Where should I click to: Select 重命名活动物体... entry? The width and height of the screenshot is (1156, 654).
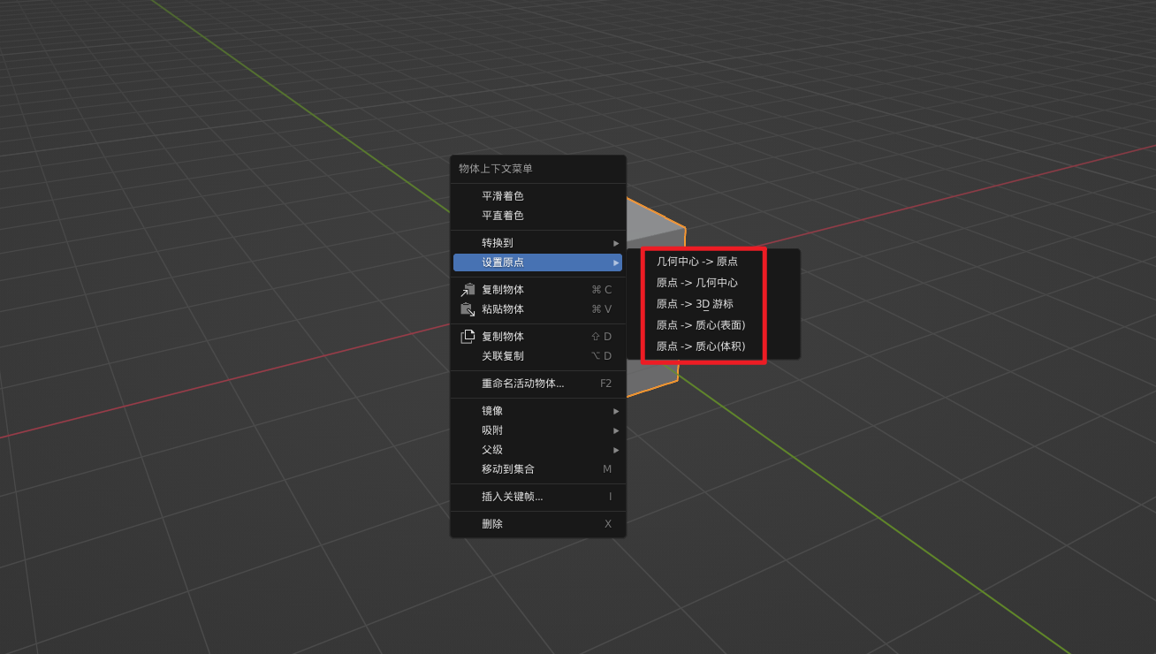coord(537,384)
